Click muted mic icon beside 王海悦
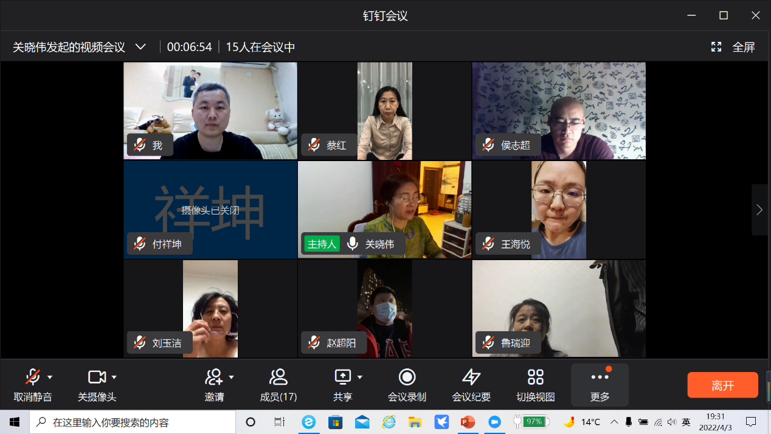This screenshot has height=434, width=771. click(x=488, y=244)
